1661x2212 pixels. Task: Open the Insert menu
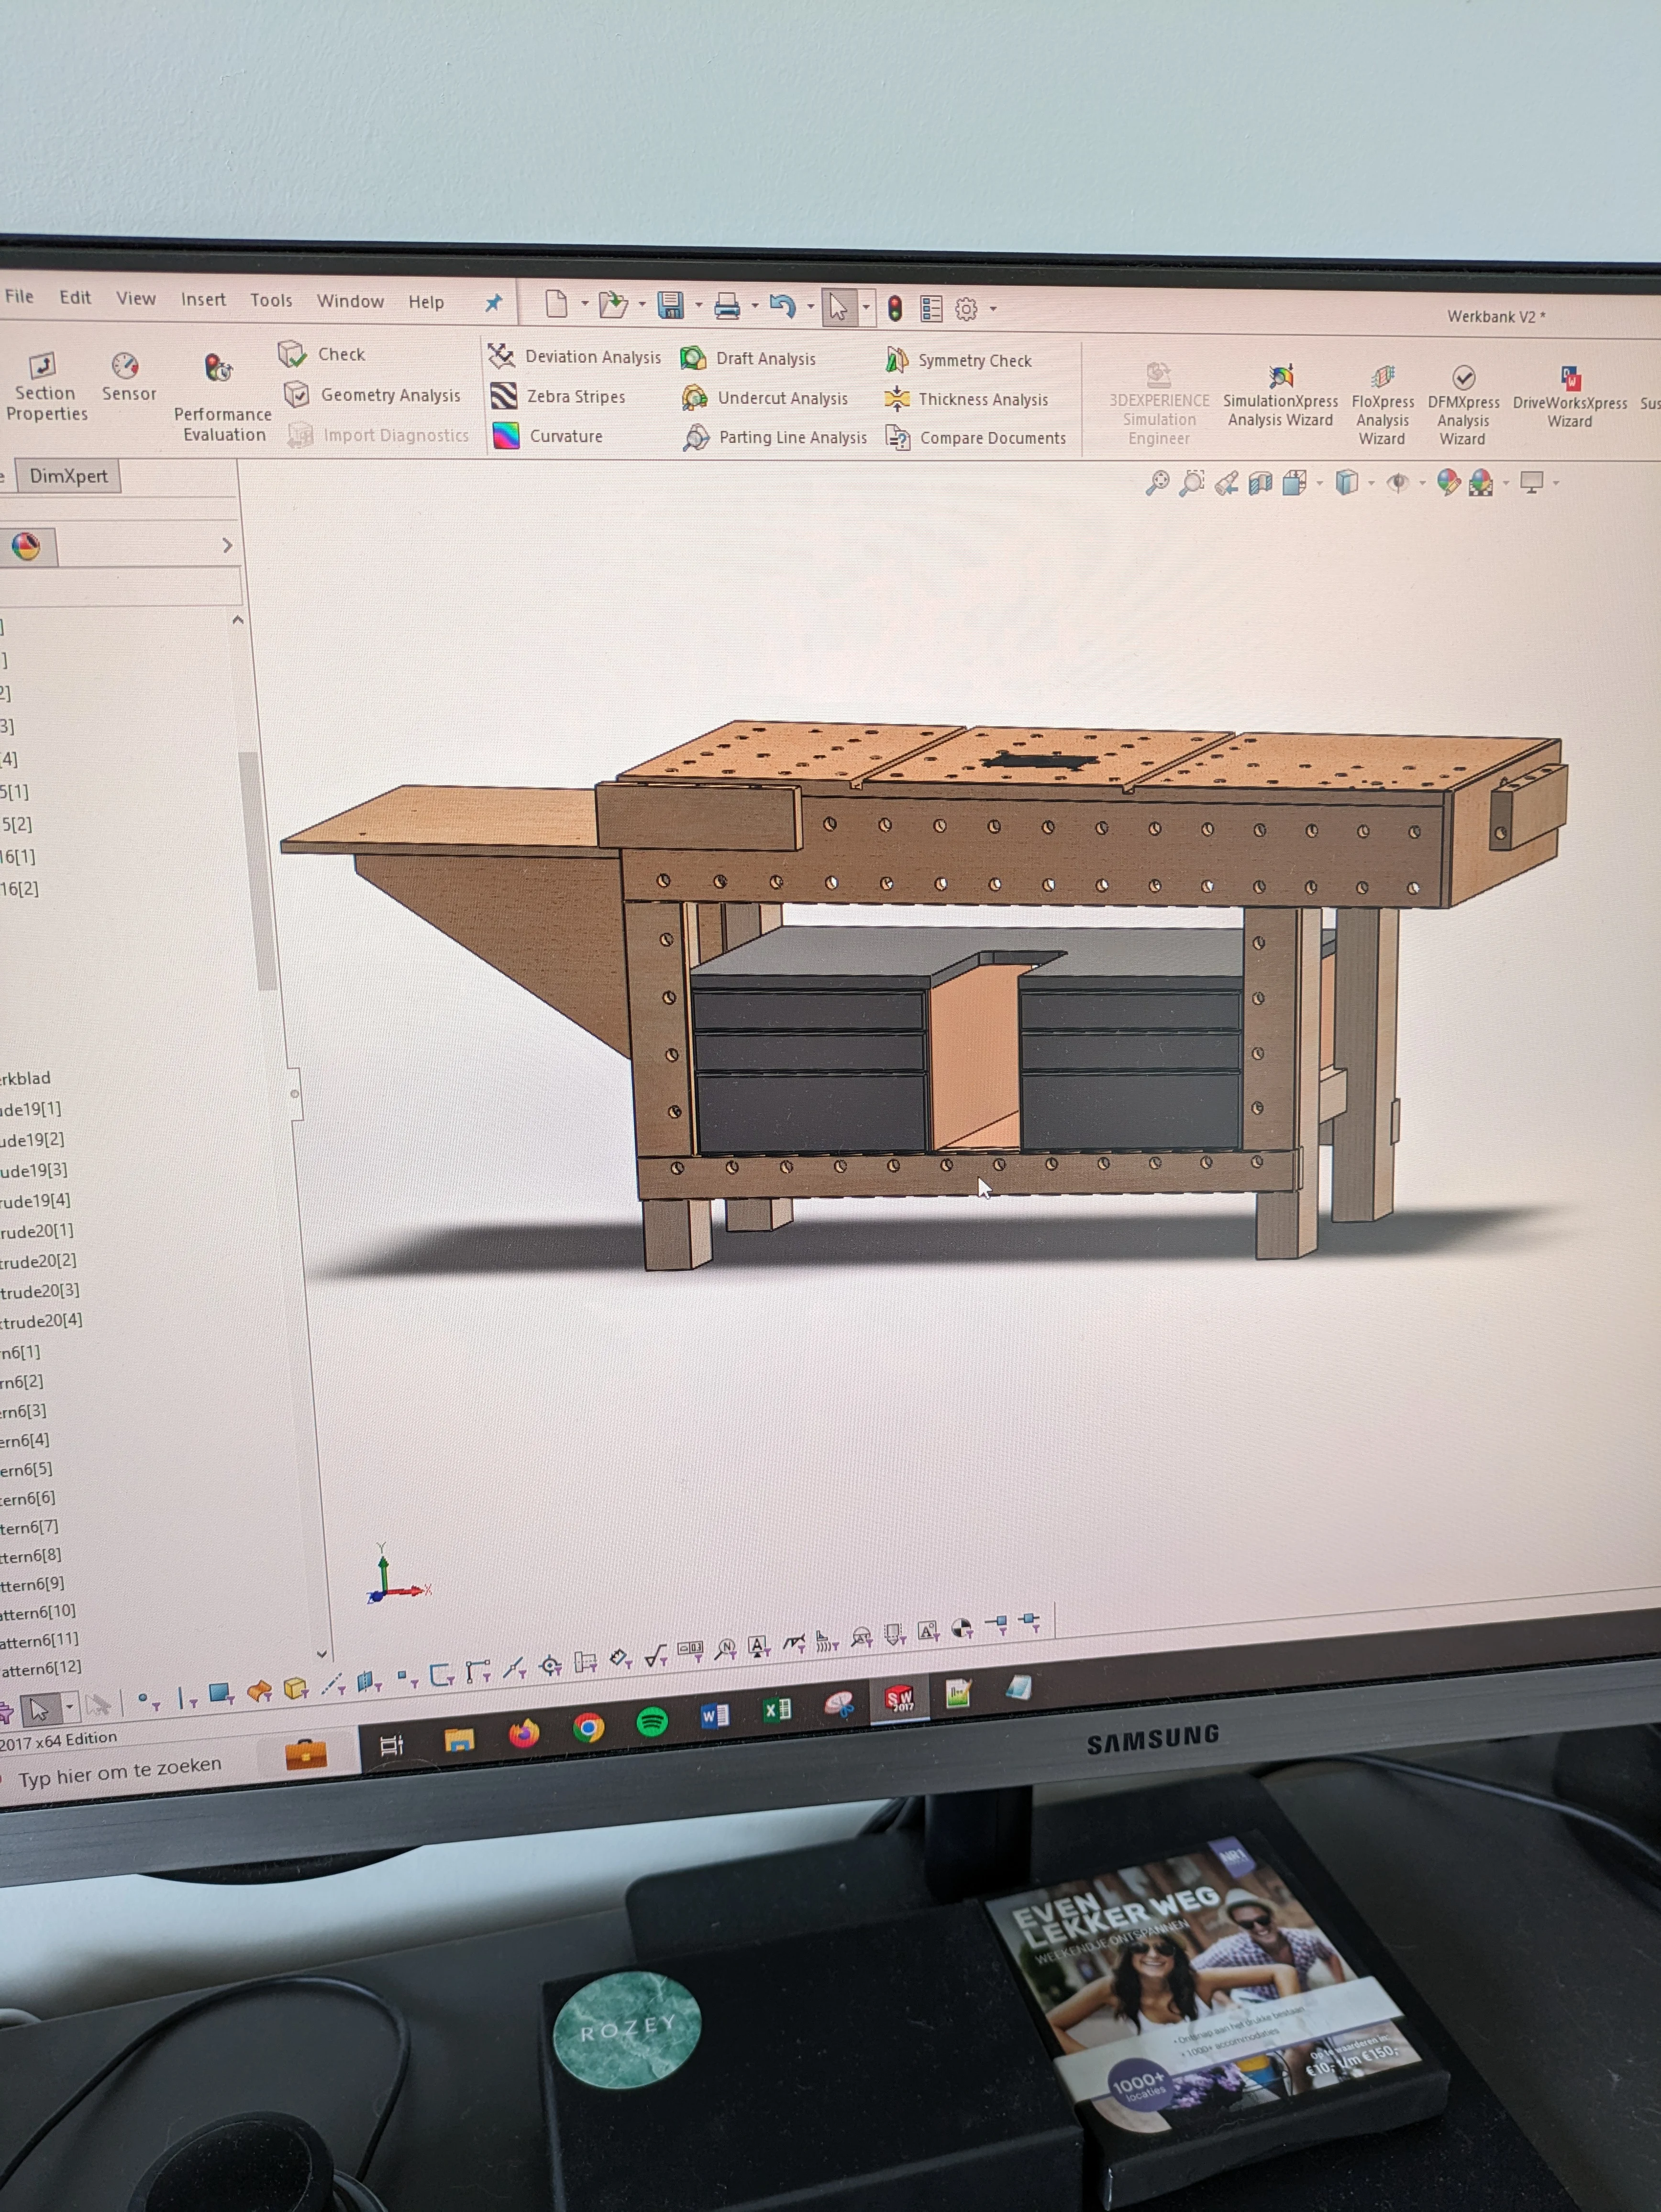coord(203,299)
